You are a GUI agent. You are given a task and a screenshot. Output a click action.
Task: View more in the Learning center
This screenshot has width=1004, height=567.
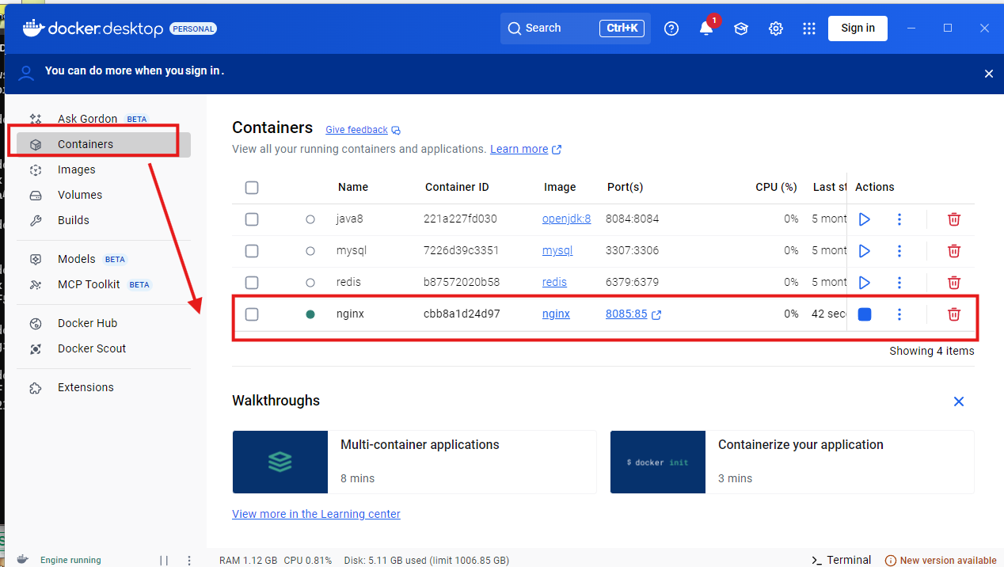(316, 514)
